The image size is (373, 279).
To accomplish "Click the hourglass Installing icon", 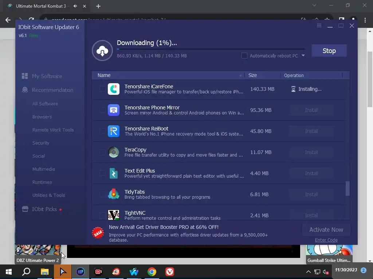I will [293, 89].
